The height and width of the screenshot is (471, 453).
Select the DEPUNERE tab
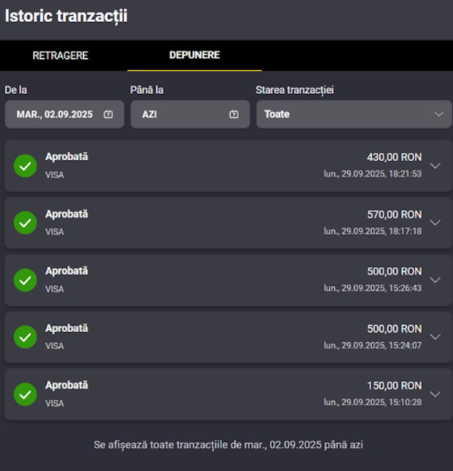click(x=194, y=55)
